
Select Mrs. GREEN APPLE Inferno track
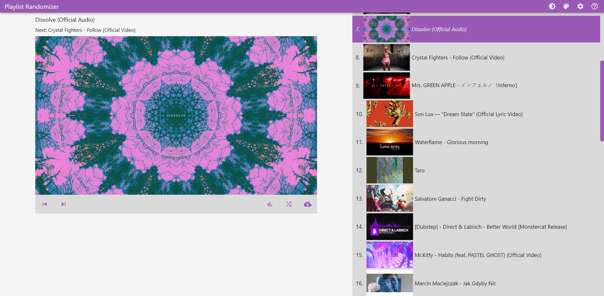coord(465,85)
